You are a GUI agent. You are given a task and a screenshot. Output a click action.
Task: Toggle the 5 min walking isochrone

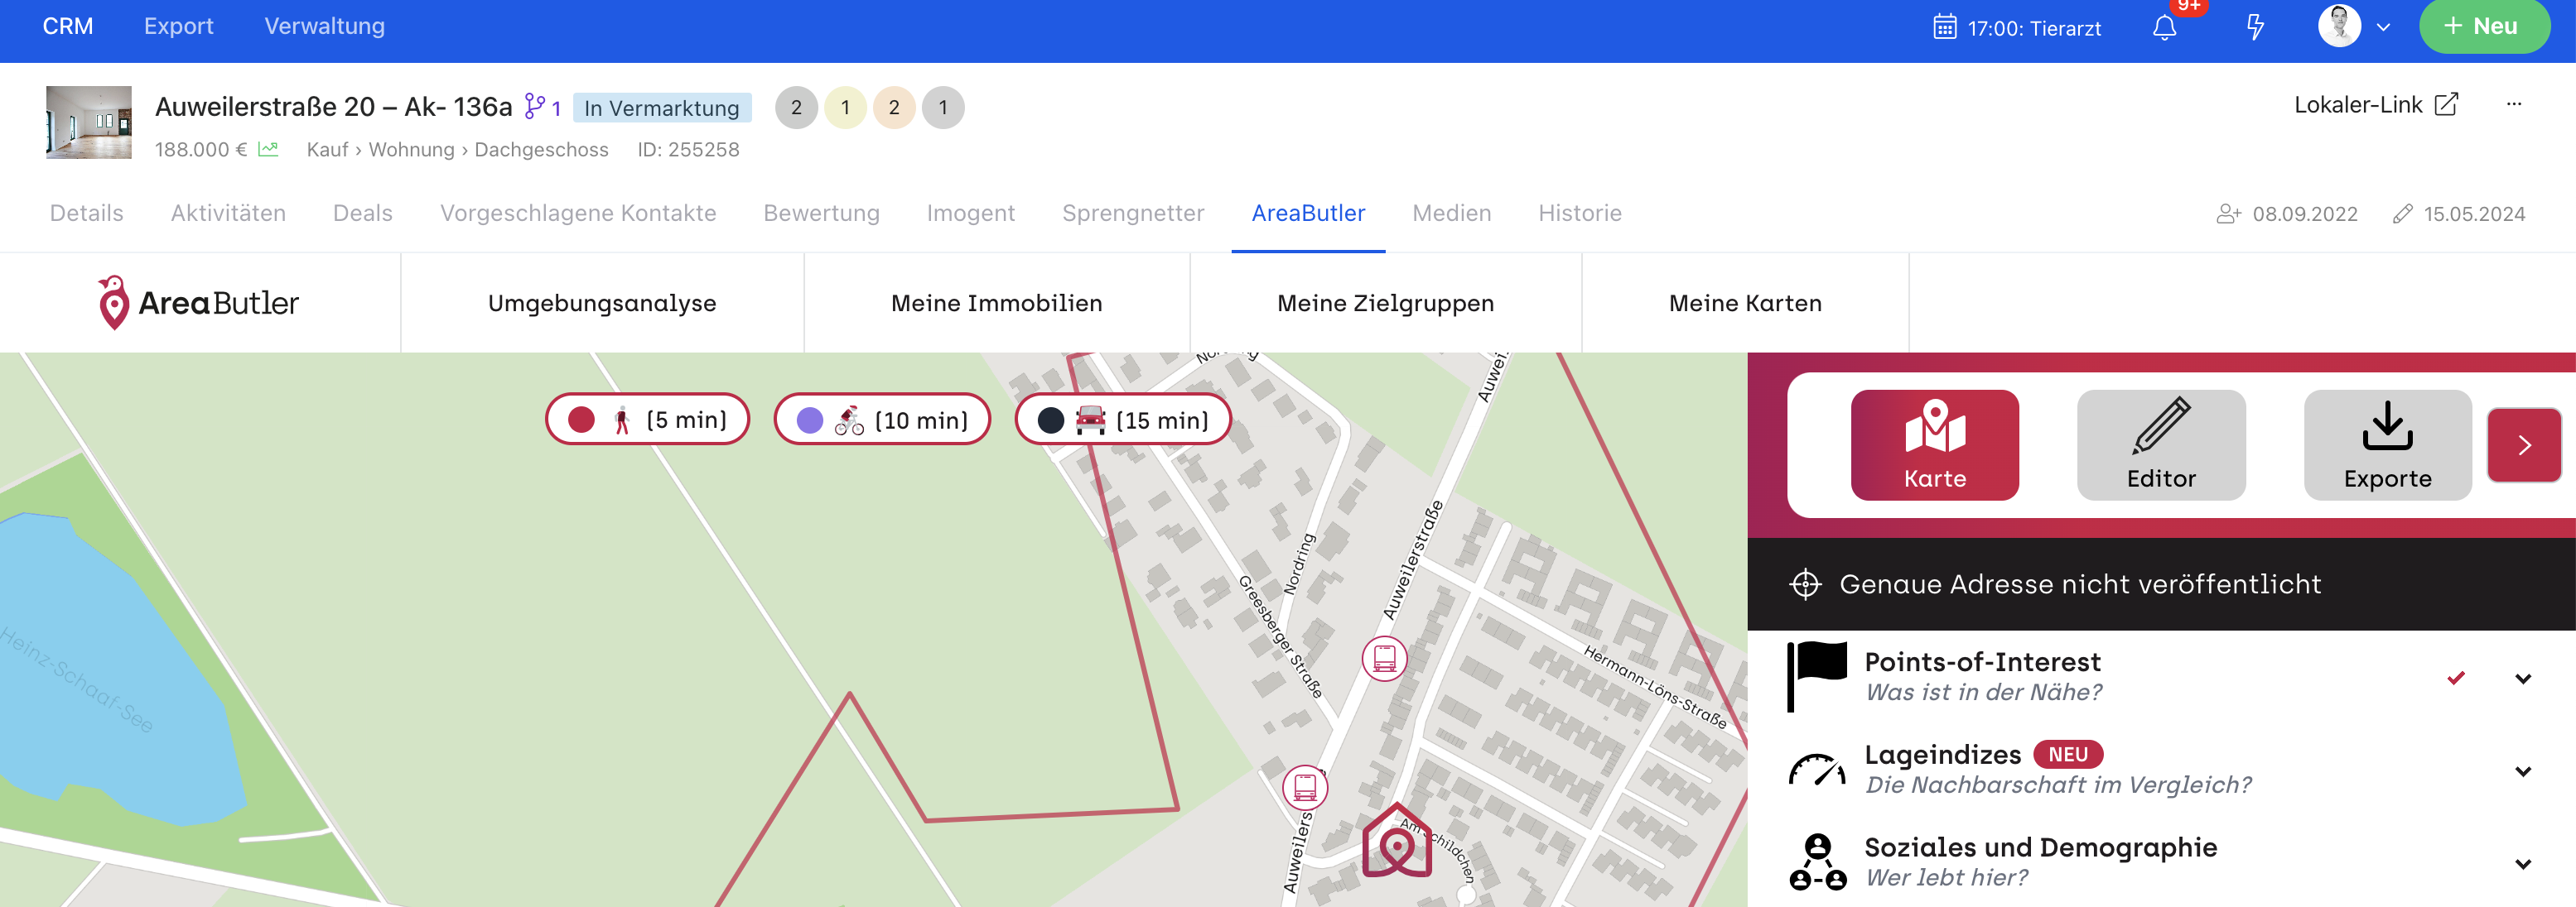pos(647,420)
